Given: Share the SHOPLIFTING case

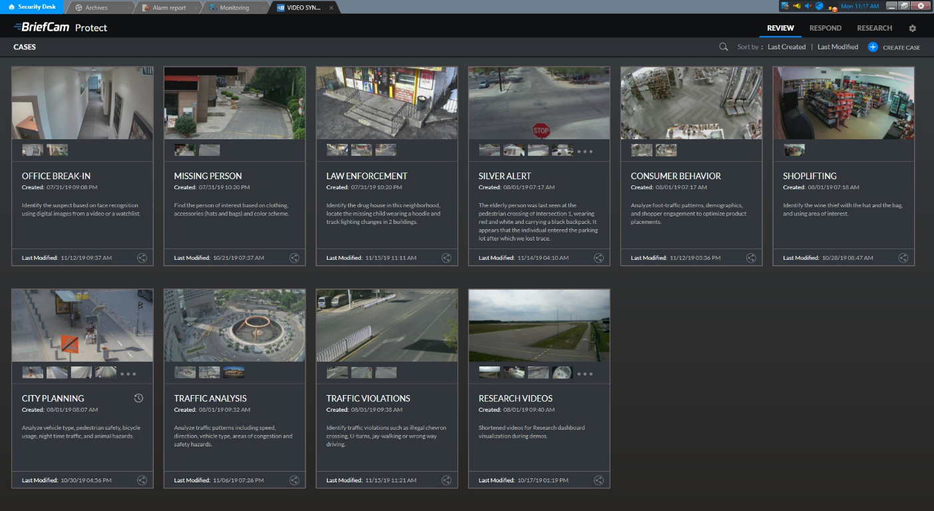Looking at the screenshot, I should pos(903,258).
